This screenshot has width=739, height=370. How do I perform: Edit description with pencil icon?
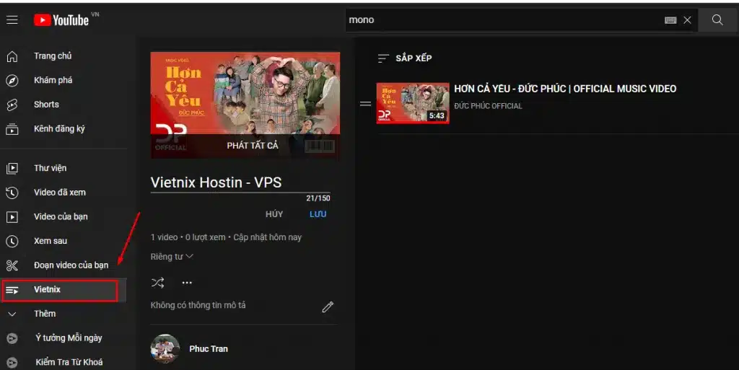328,307
